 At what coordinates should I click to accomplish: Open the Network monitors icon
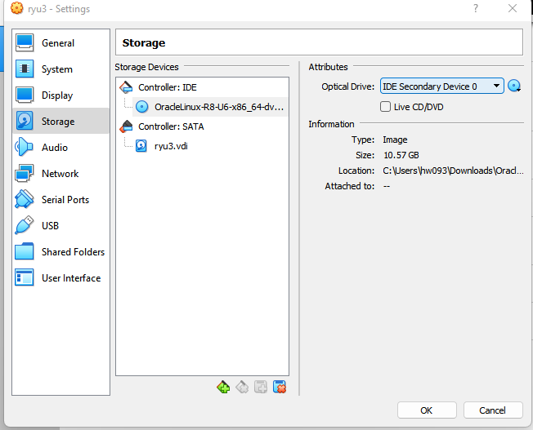coord(25,173)
